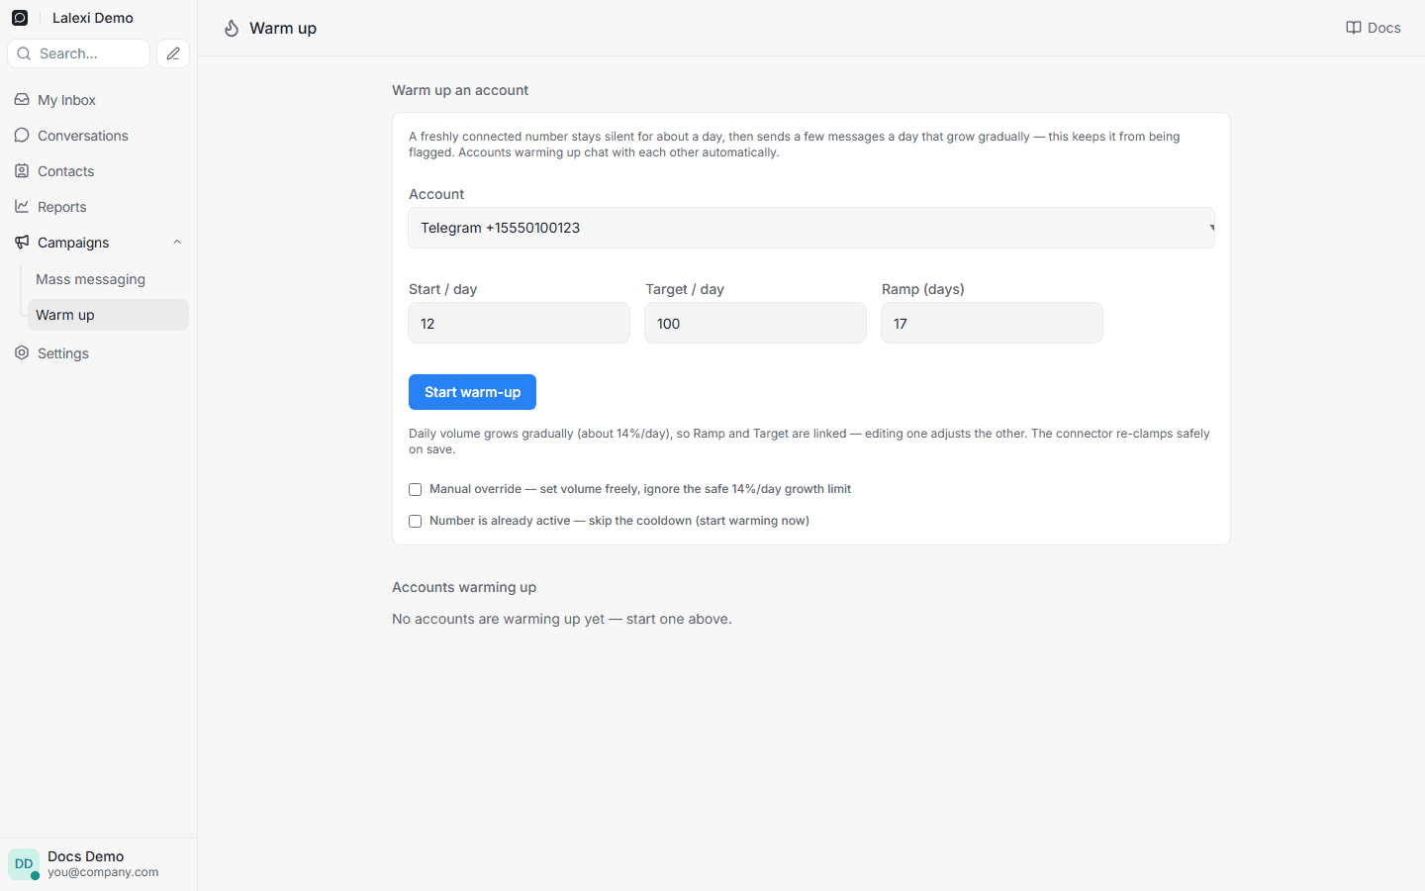Click the Start / day input field
1425x891 pixels.
[x=519, y=323]
